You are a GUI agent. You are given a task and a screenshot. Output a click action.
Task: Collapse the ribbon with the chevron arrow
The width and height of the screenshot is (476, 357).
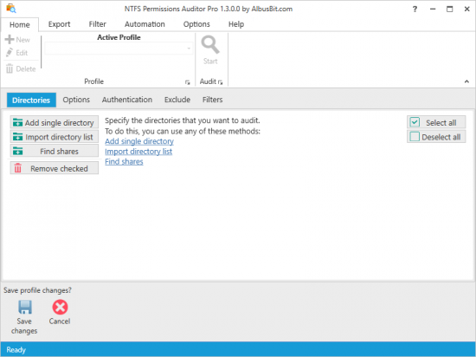tap(466, 81)
